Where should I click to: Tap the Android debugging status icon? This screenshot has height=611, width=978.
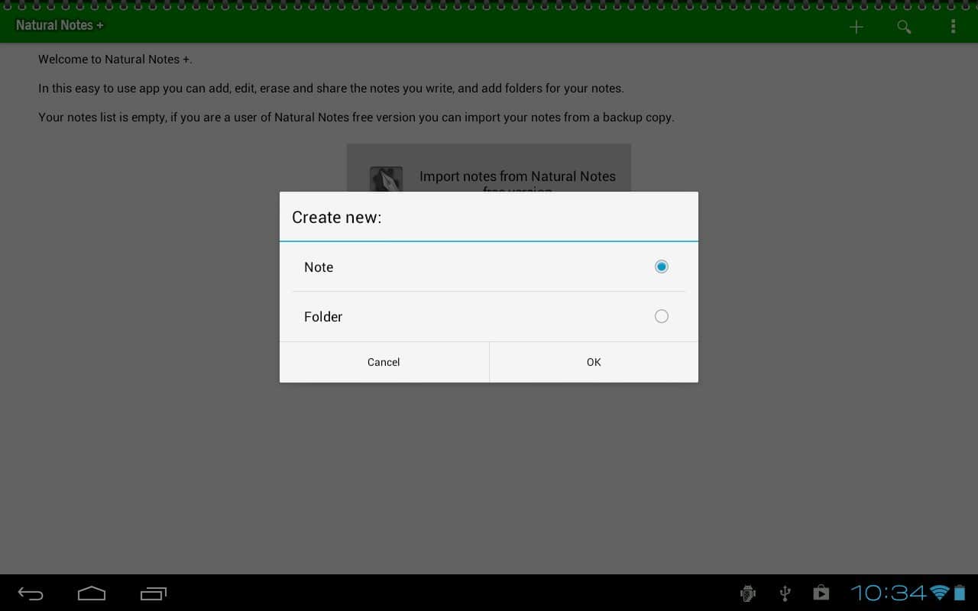pyautogui.click(x=748, y=593)
